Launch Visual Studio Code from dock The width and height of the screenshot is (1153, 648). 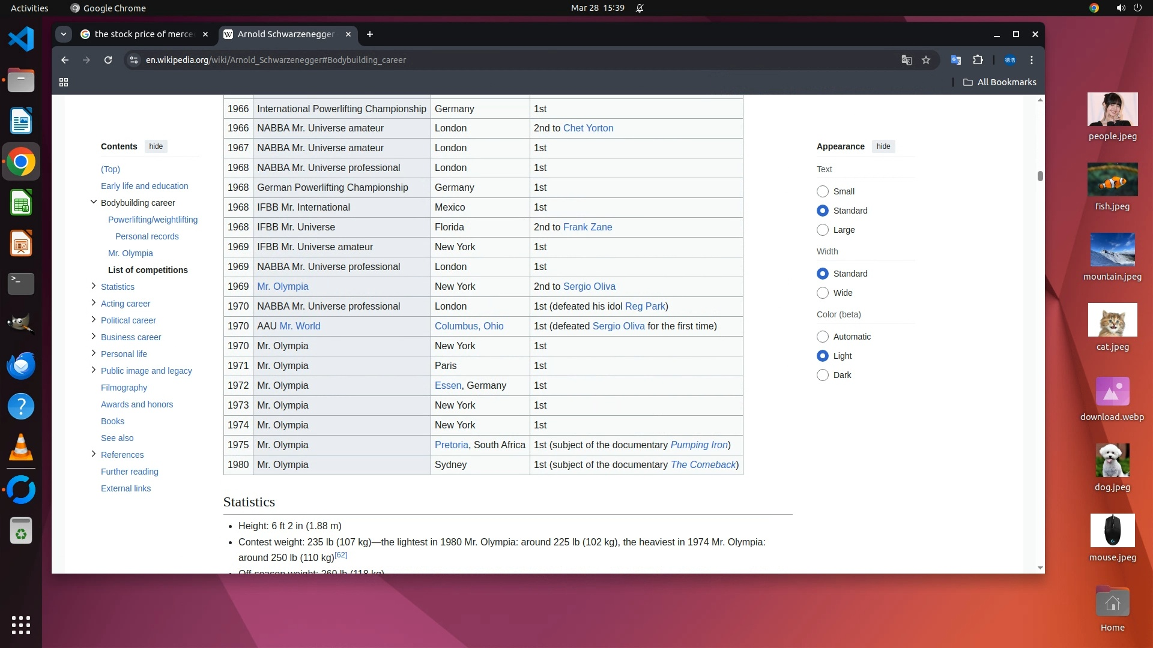pyautogui.click(x=21, y=40)
